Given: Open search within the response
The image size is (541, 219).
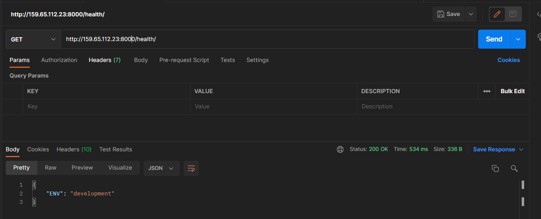Looking at the screenshot, I should tap(514, 168).
